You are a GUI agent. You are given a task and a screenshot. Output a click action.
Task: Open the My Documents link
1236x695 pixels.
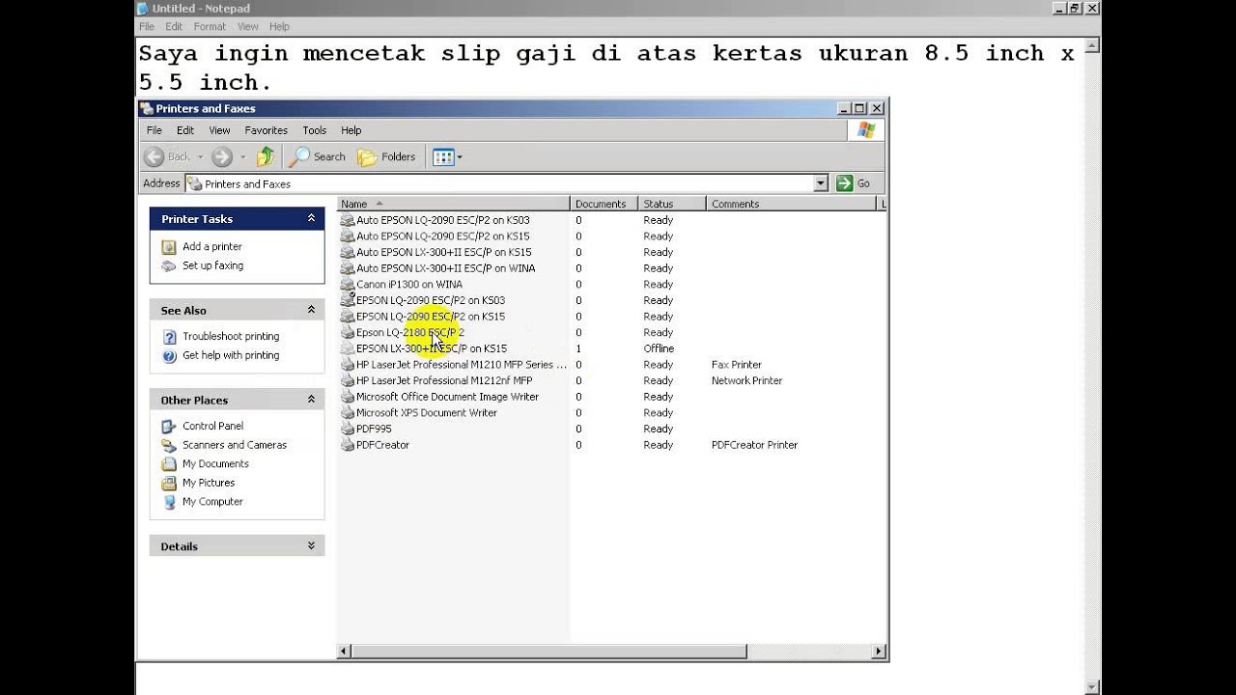pos(215,463)
